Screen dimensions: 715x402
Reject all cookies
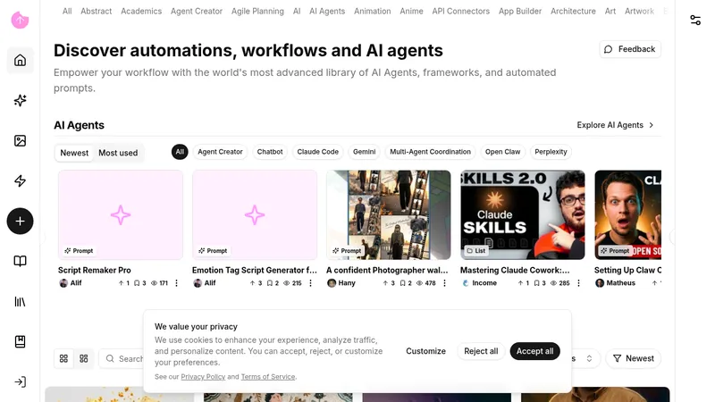click(481, 351)
